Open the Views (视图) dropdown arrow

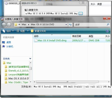point(28,31)
